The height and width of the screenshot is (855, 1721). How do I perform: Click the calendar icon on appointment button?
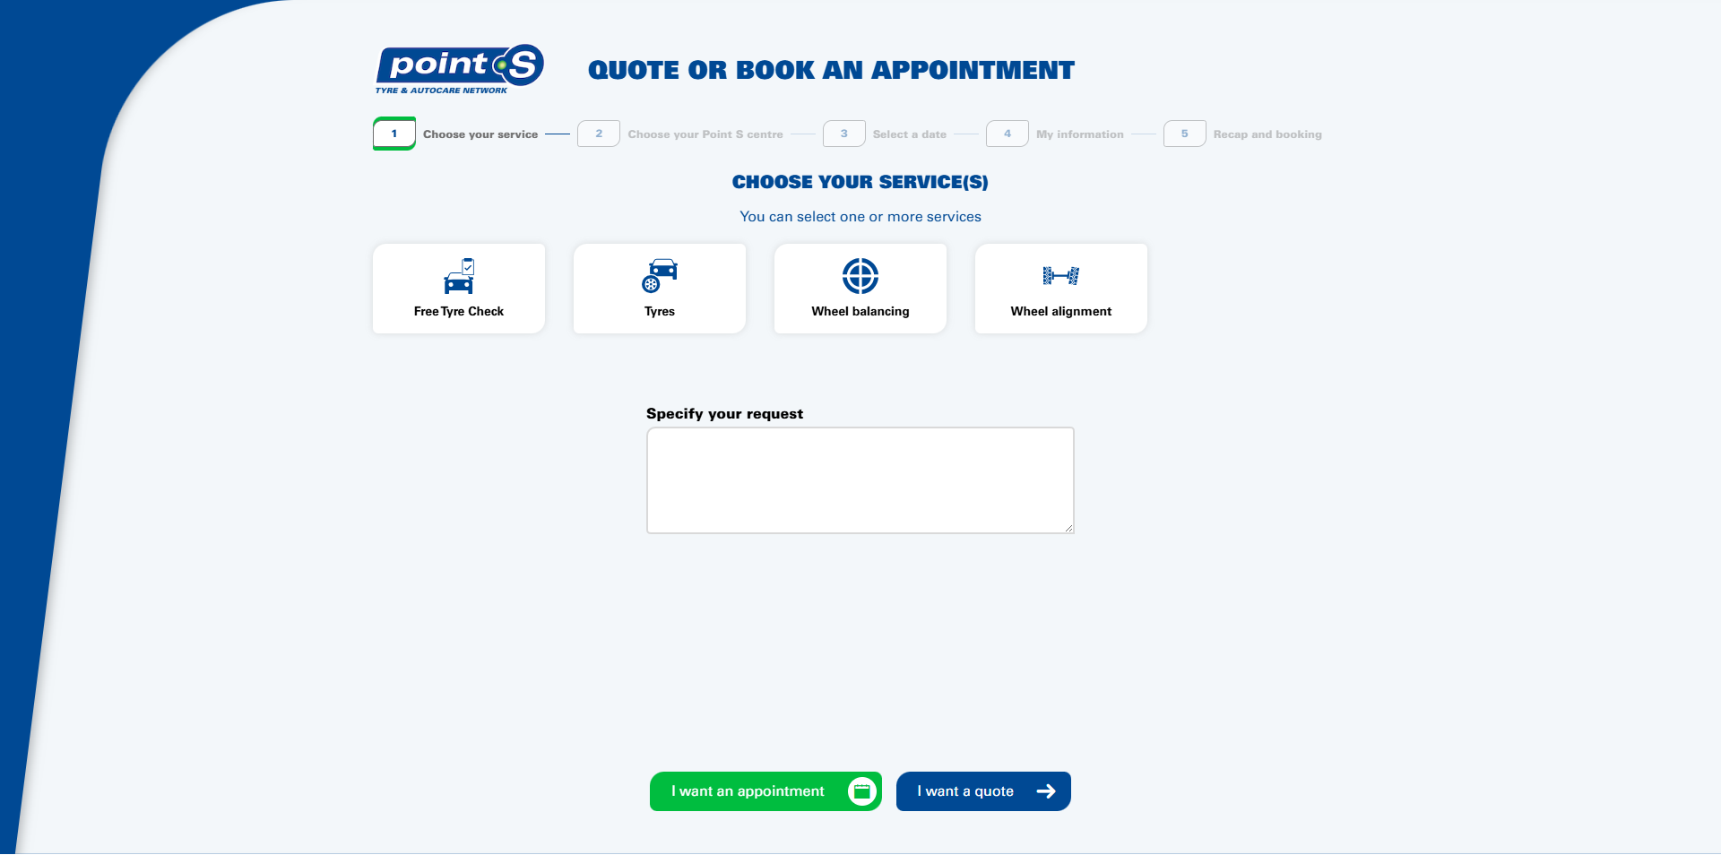point(861,791)
